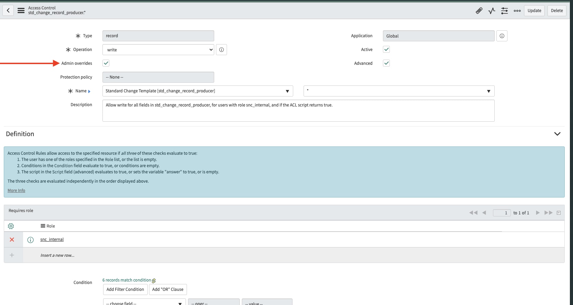The image size is (573, 305).
Task: Open the Requires role list gear settings
Action: 11,226
